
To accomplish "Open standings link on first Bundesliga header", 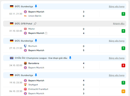I will 117,7.
